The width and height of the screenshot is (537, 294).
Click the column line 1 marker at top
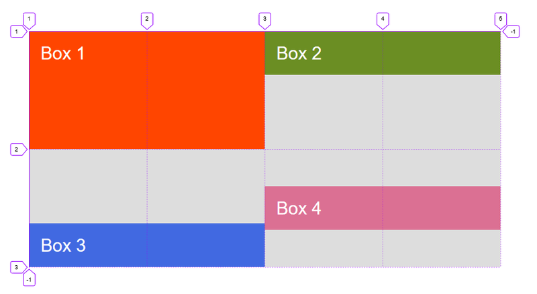[x=29, y=20]
